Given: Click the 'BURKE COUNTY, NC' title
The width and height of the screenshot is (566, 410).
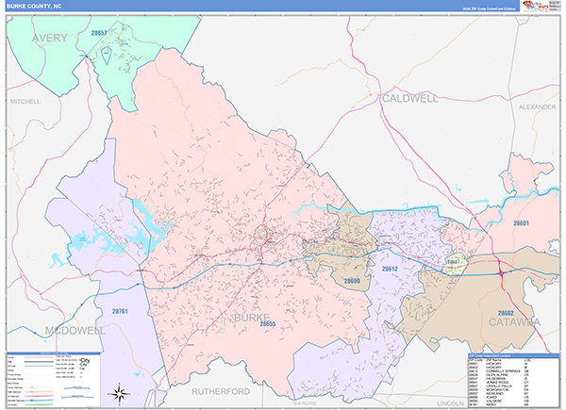Looking at the screenshot, I should pyautogui.click(x=34, y=7).
